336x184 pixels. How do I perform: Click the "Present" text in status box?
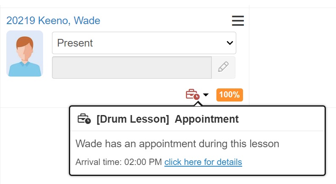pyautogui.click(x=75, y=43)
